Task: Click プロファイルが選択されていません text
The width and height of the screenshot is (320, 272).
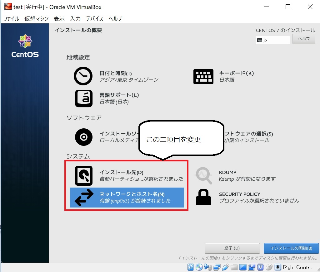Action: click(259, 201)
